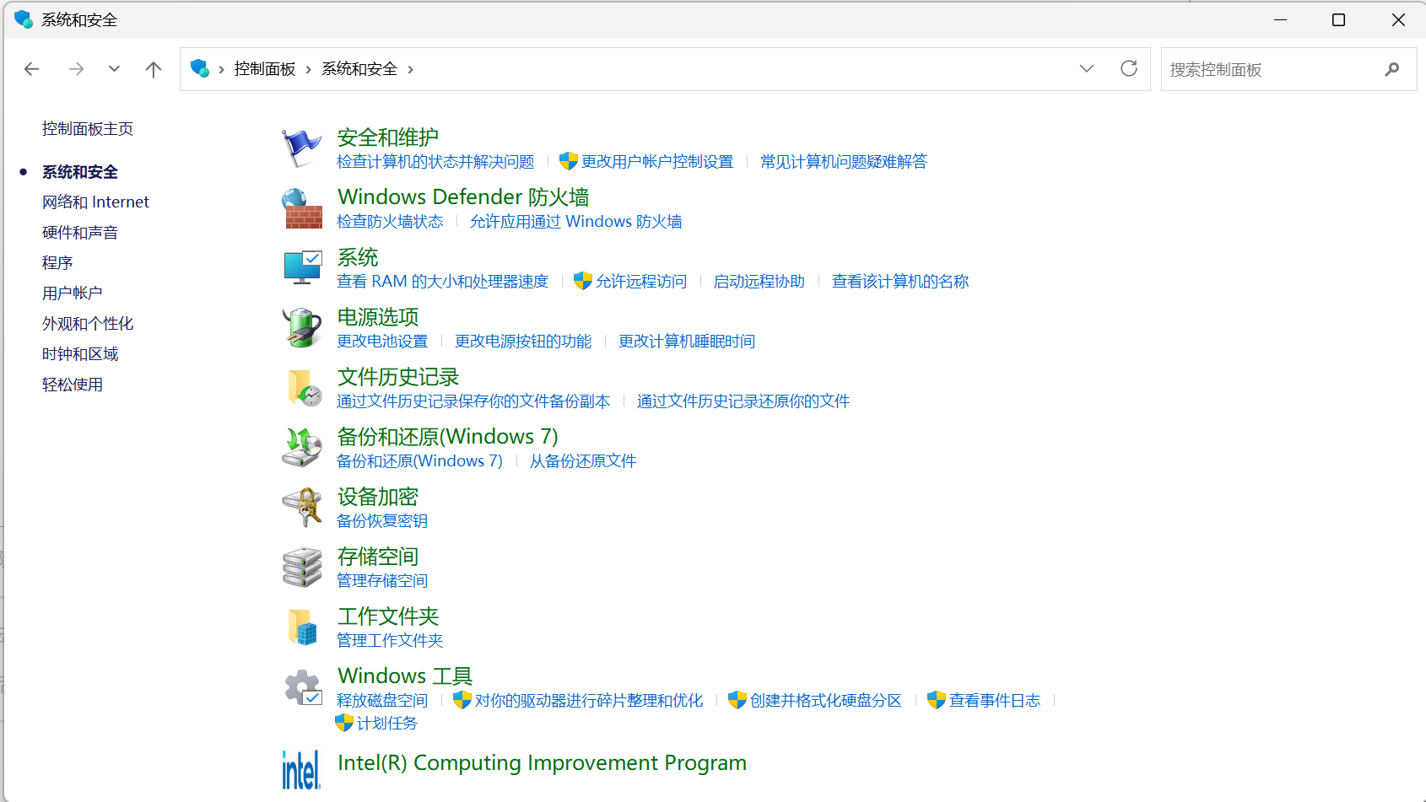Open 允许应用通过 Windows 防火墙 link
Screen dimensions: 1426x802
(576, 222)
